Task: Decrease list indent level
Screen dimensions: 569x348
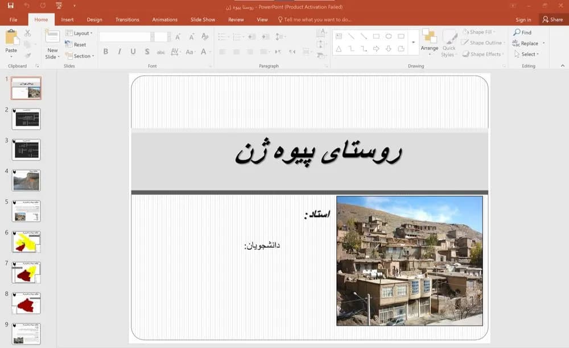Action: [x=252, y=36]
